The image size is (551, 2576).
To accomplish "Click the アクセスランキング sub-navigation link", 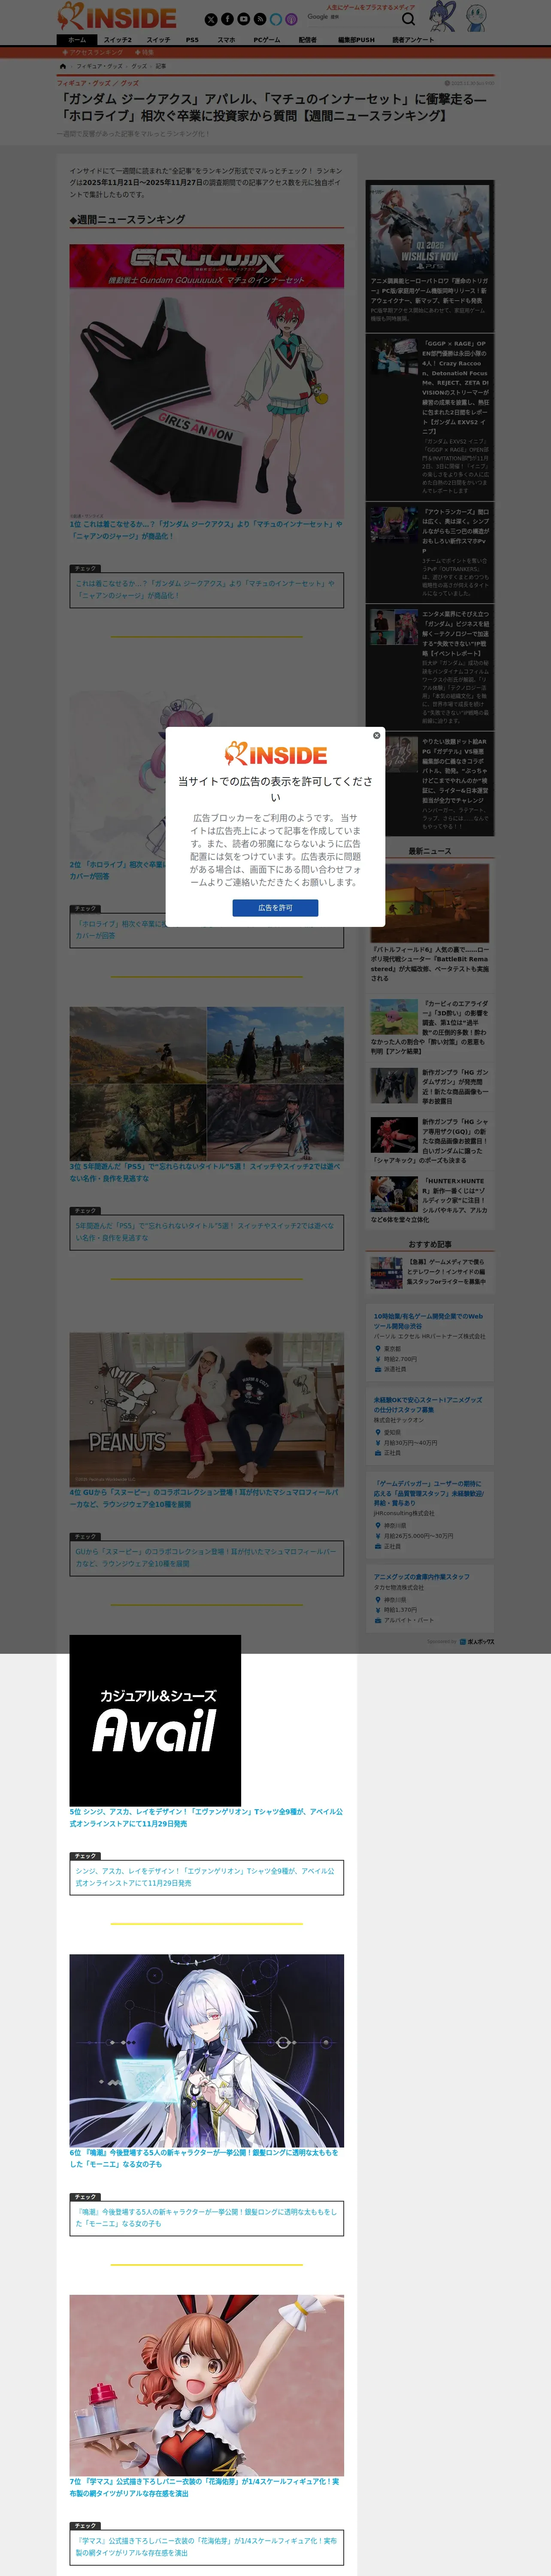I will click(93, 52).
